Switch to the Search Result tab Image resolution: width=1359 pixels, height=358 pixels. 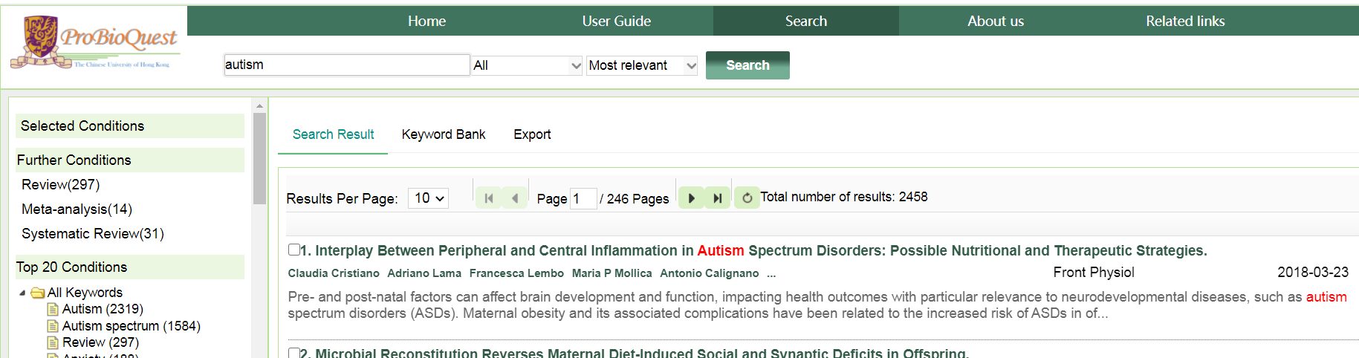coord(333,134)
